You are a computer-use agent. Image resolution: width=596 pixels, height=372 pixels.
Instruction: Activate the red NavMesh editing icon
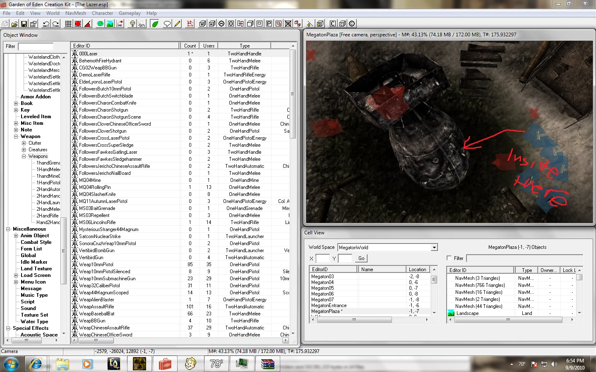point(190,24)
